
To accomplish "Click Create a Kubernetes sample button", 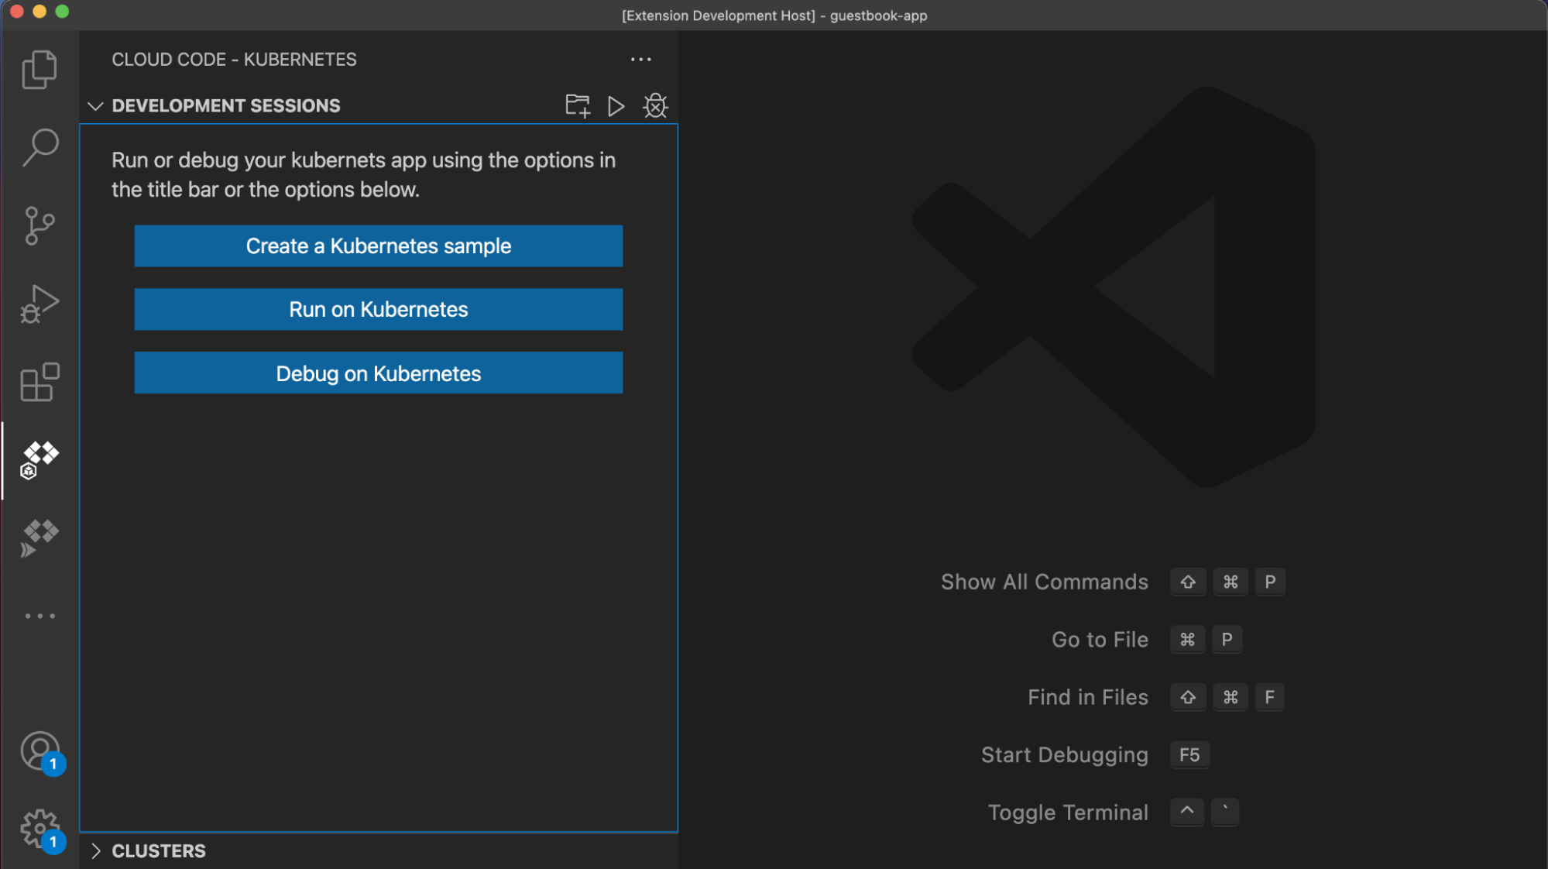I will (379, 246).
